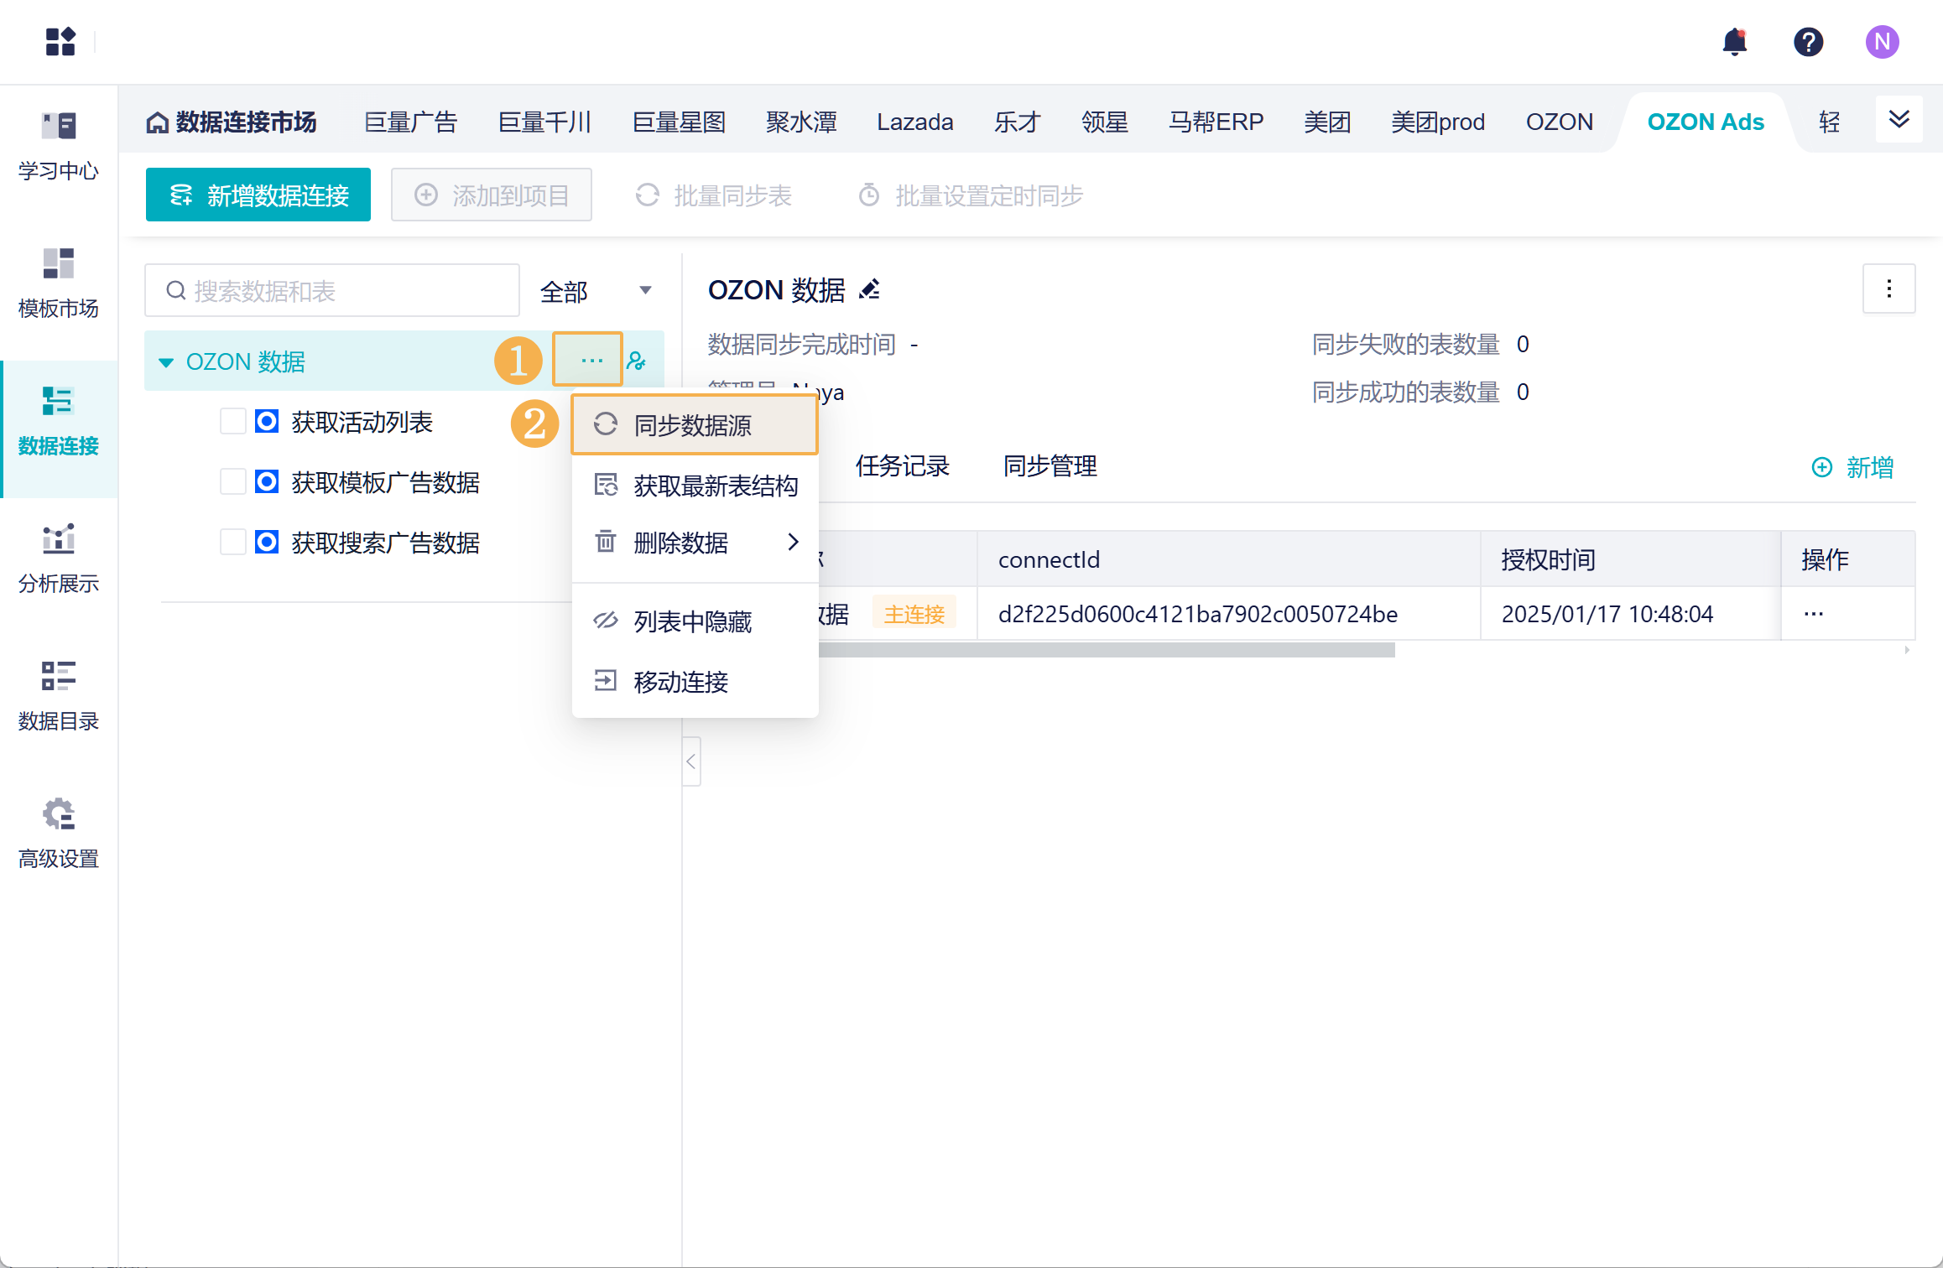The width and height of the screenshot is (1943, 1268).
Task: Open the notifications bell
Action: pyautogui.click(x=1734, y=41)
